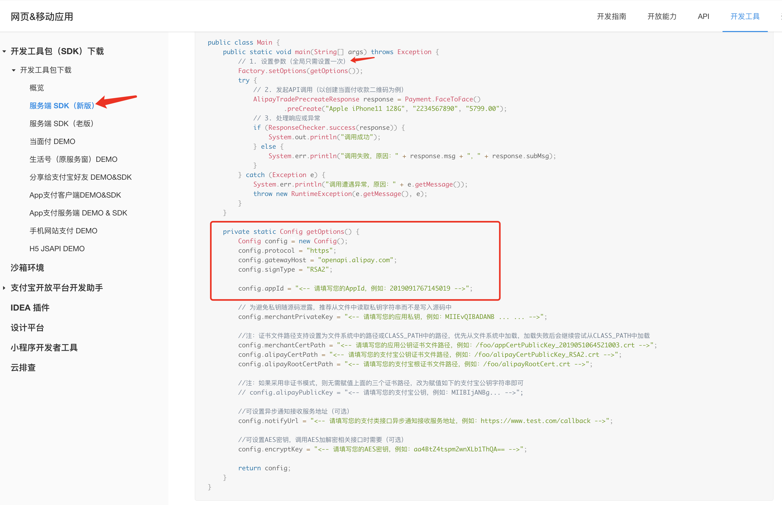Expand the 支付宝开放平台开发助手 section arrow

(4, 288)
